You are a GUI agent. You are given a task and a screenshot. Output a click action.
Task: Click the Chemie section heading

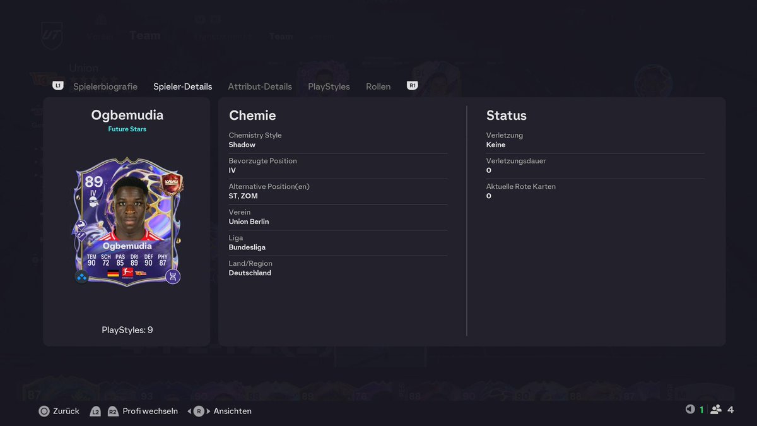click(x=252, y=115)
